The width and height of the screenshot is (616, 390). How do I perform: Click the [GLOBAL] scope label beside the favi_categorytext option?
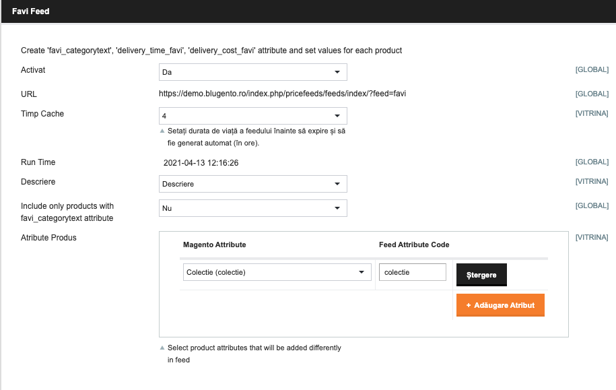592,205
